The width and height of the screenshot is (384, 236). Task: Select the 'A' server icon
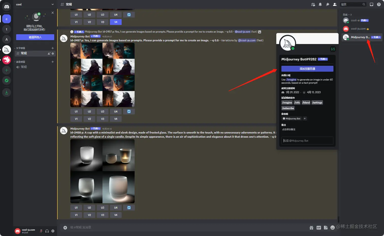coord(7,39)
